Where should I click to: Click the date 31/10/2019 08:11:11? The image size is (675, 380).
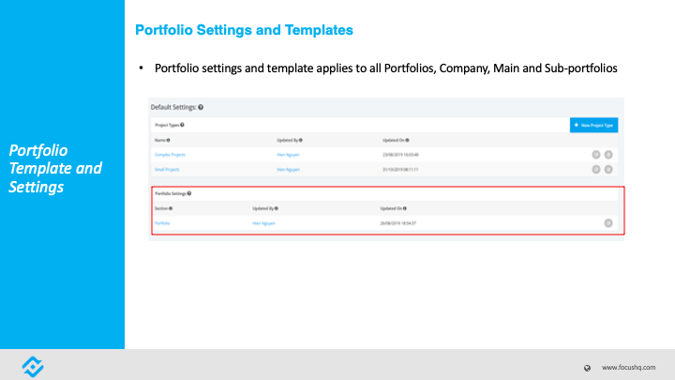[x=400, y=169]
